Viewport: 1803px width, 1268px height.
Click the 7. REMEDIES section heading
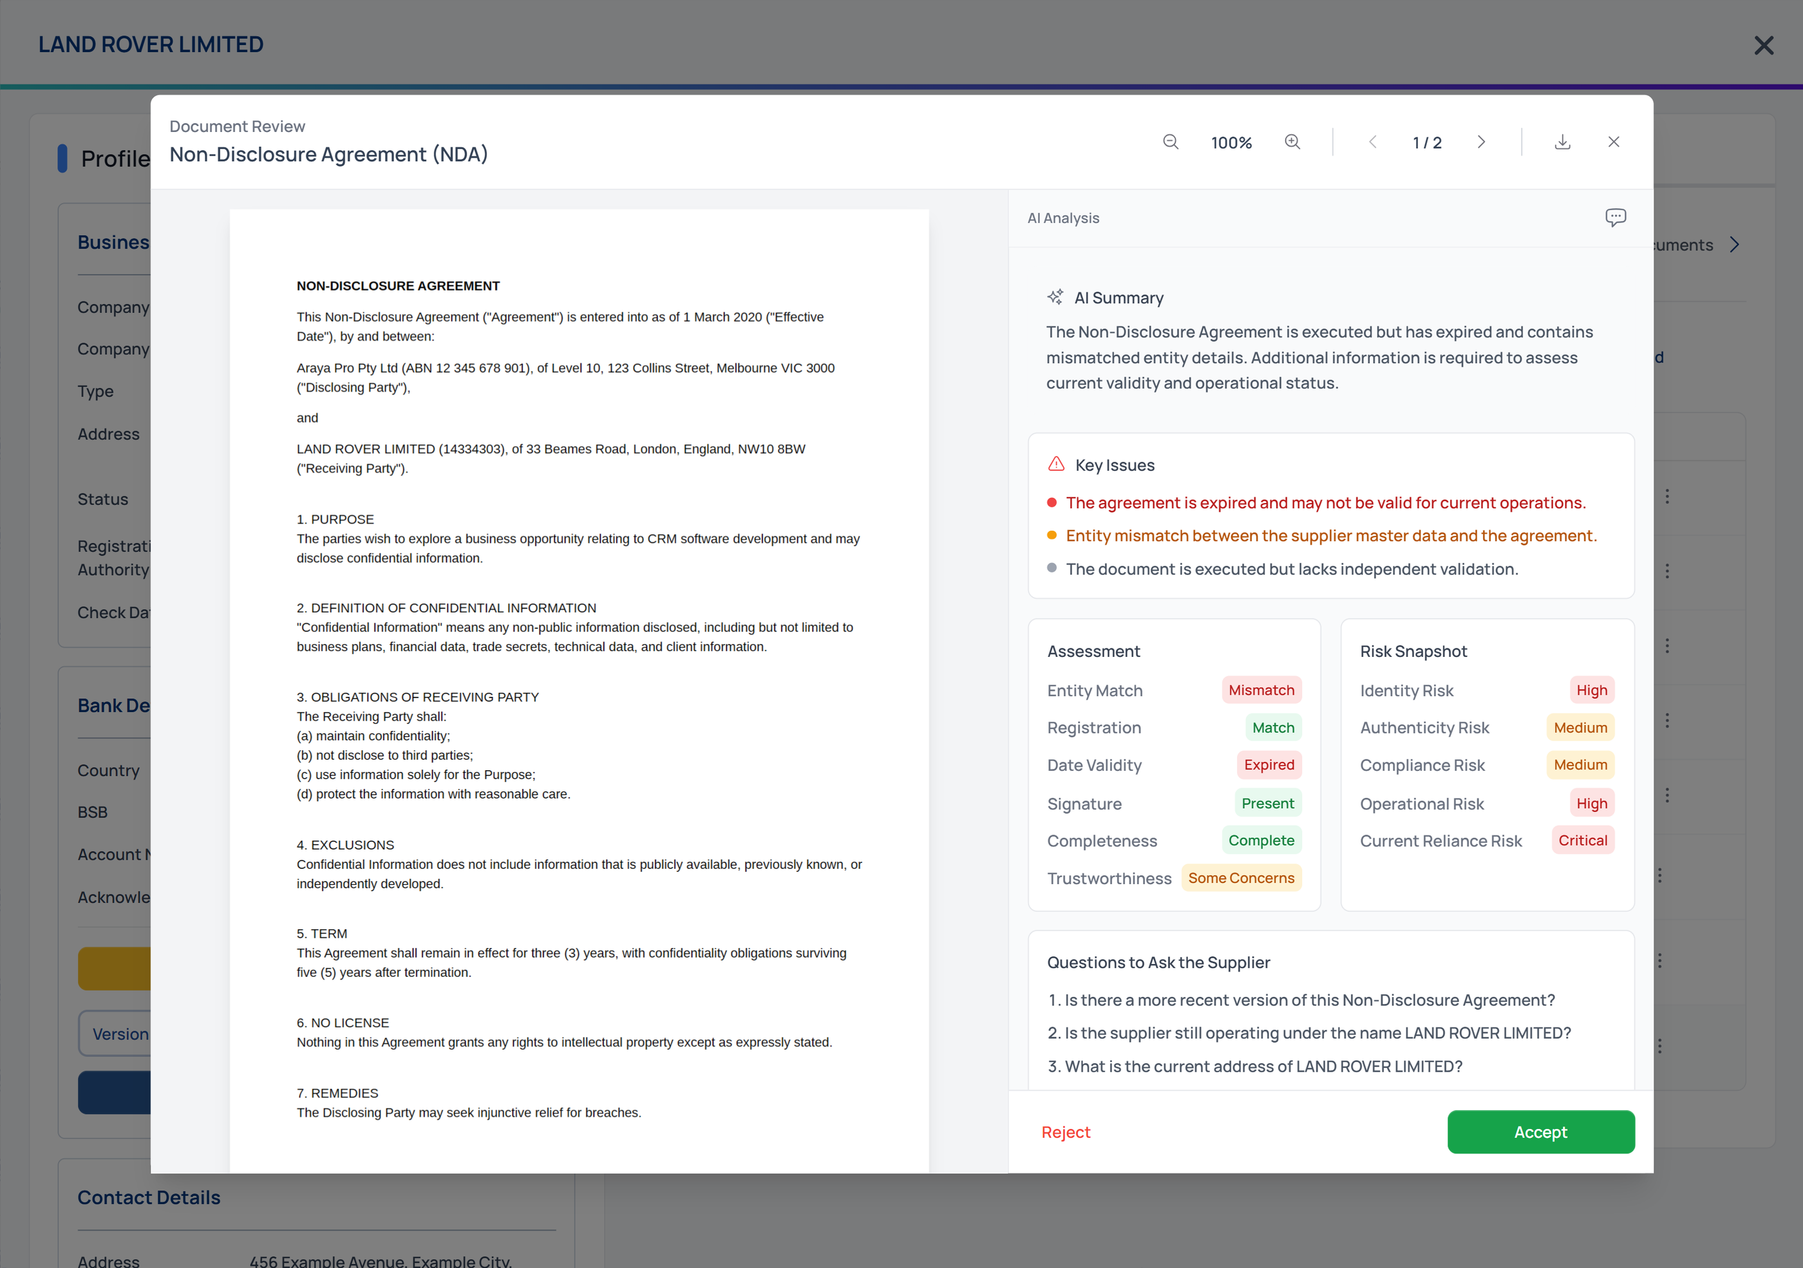click(337, 1092)
